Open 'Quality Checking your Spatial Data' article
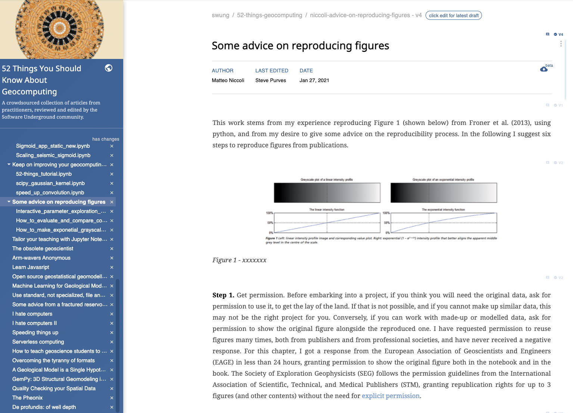This screenshot has height=413, width=573. coord(54,389)
